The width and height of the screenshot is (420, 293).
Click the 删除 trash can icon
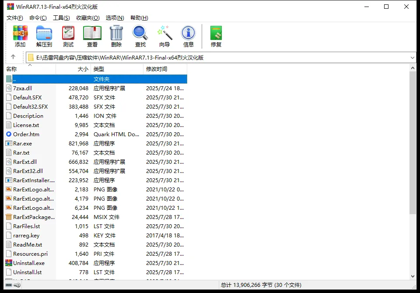pyautogui.click(x=116, y=36)
